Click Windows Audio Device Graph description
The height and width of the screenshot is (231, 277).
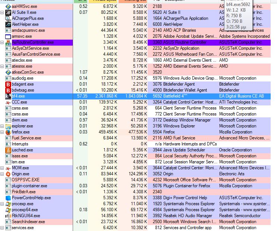tap(190, 78)
